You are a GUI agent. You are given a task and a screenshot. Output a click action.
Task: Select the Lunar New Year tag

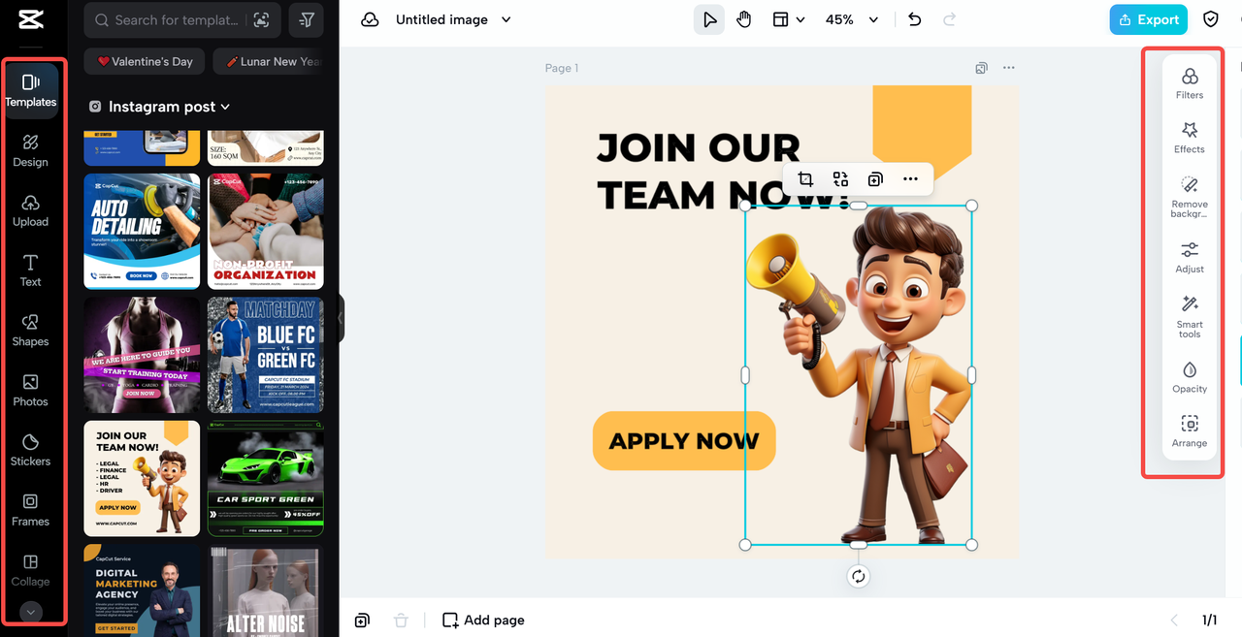(269, 61)
